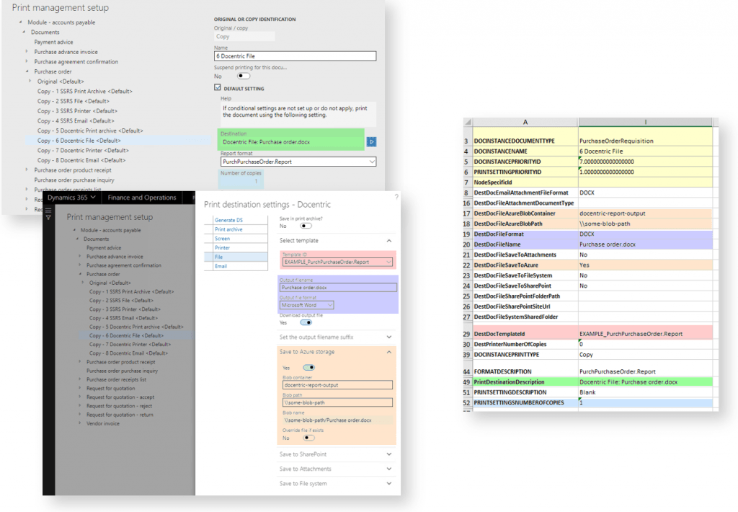Select Copy - 3 SSRS Printer in top window
The width and height of the screenshot is (738, 512).
click(77, 110)
